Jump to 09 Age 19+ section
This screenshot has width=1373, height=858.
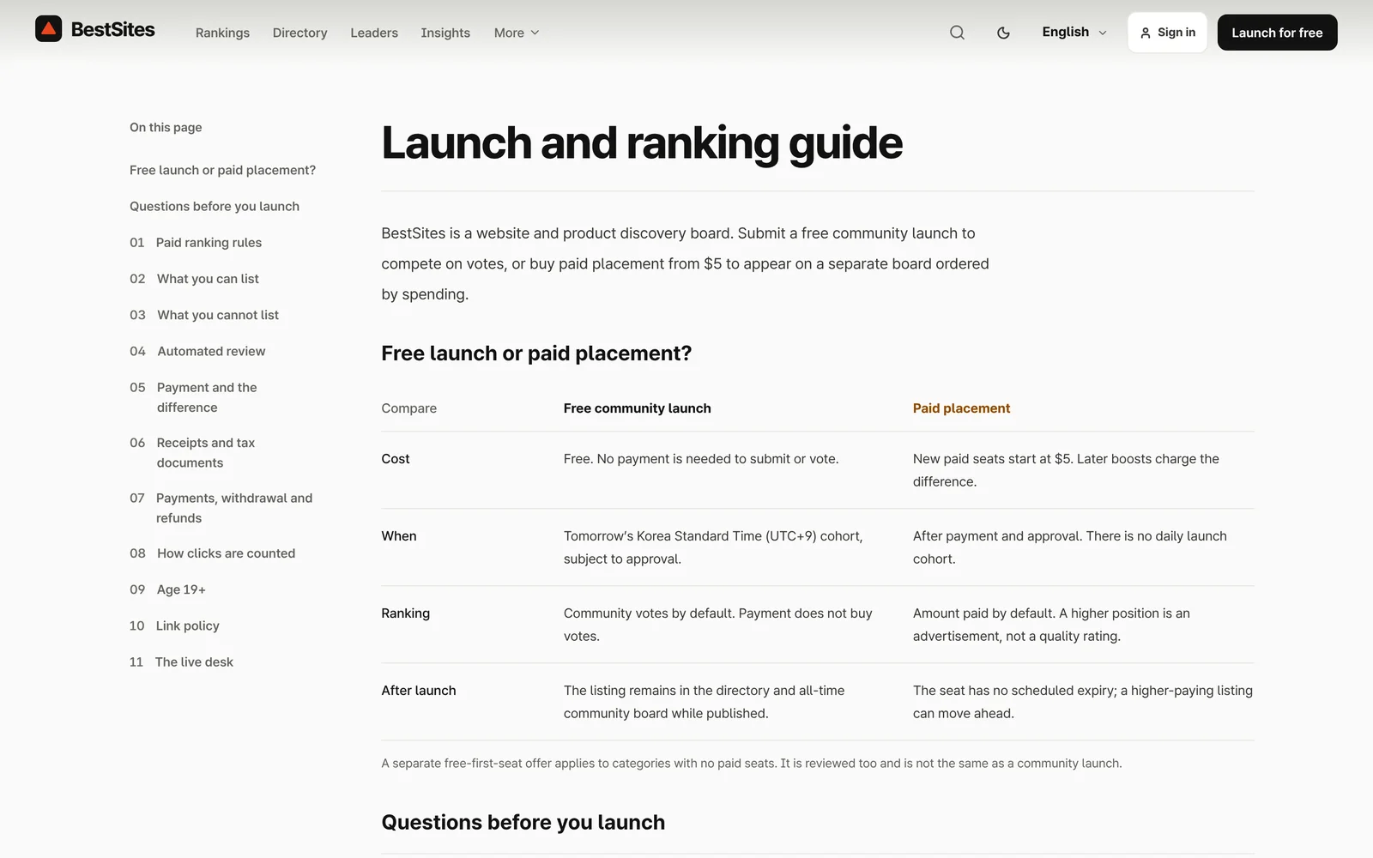[167, 589]
